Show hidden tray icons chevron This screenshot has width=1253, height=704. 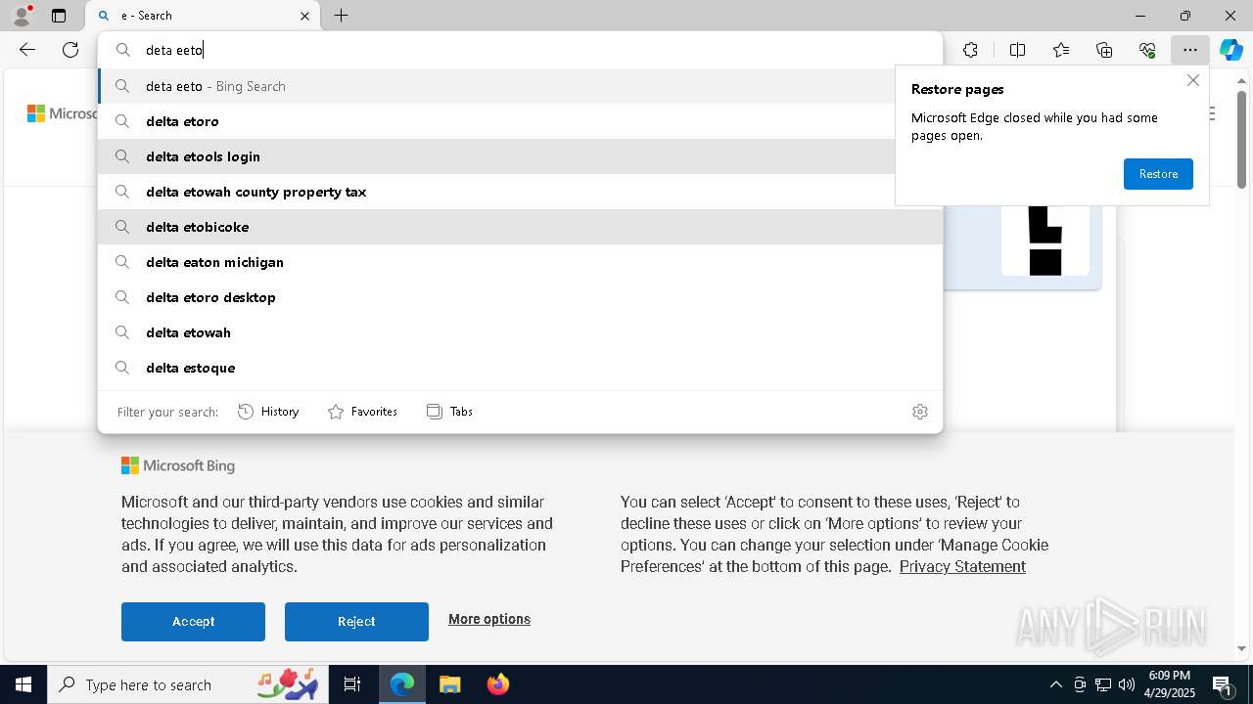1055,684
